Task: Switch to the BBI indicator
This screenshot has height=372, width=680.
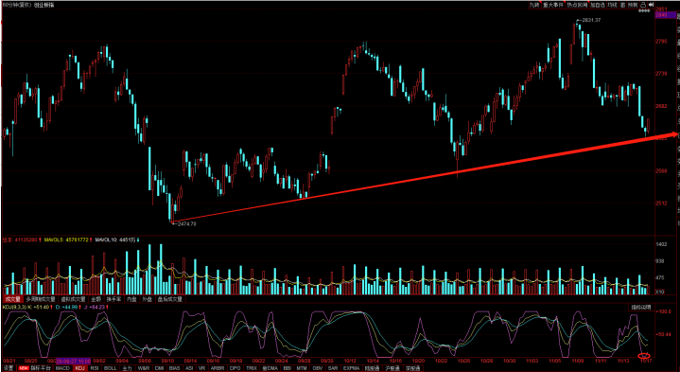Action: (x=287, y=368)
